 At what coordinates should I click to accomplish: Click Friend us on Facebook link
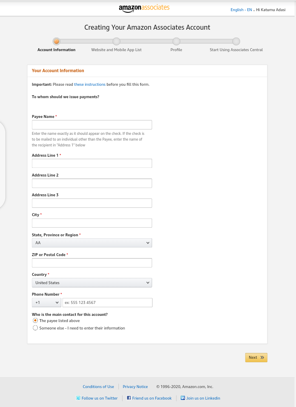click(152, 398)
